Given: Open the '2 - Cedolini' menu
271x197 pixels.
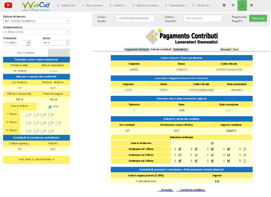Looking at the screenshot, I should click(118, 6).
